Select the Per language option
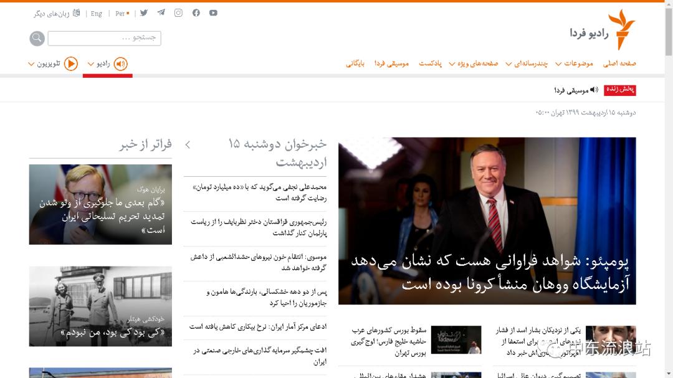Screen dimensions: 673x378 pyautogui.click(x=122, y=14)
